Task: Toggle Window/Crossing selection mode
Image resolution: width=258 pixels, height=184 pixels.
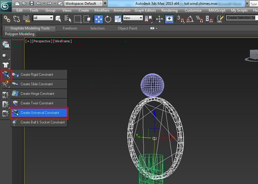Action: point(87,19)
